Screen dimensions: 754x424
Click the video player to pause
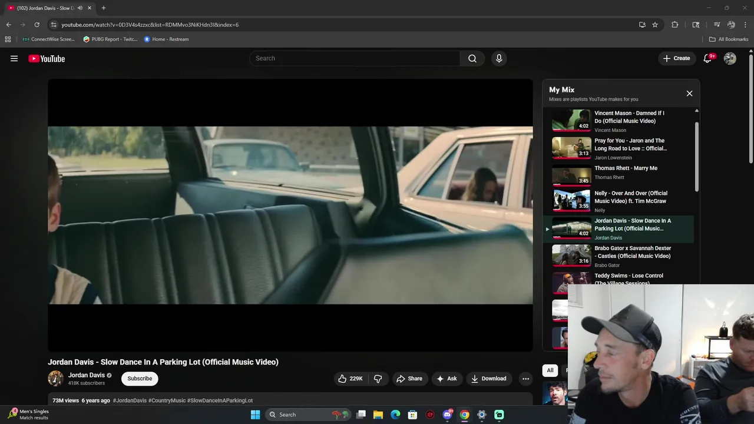click(290, 215)
